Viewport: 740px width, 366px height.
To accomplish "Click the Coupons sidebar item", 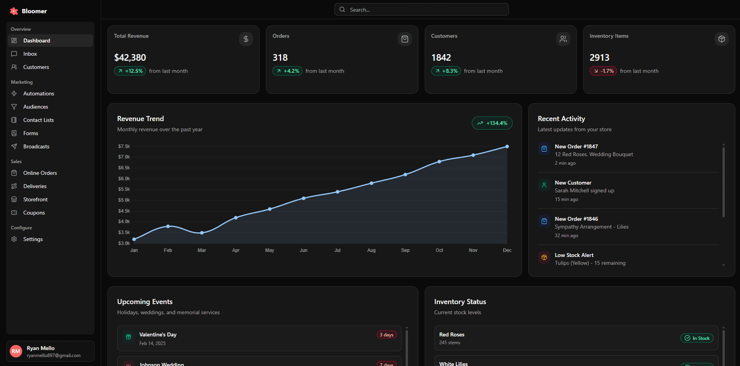I will tap(33, 213).
